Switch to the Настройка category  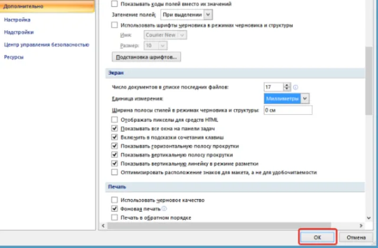pos(17,19)
